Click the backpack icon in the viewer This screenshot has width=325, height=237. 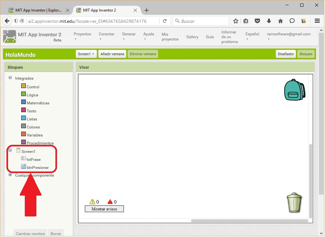coord(294,90)
